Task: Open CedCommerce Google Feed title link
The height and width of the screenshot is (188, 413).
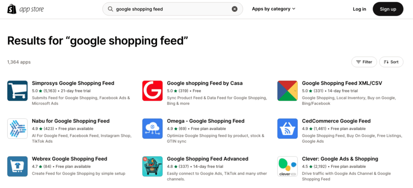Action: [x=336, y=121]
